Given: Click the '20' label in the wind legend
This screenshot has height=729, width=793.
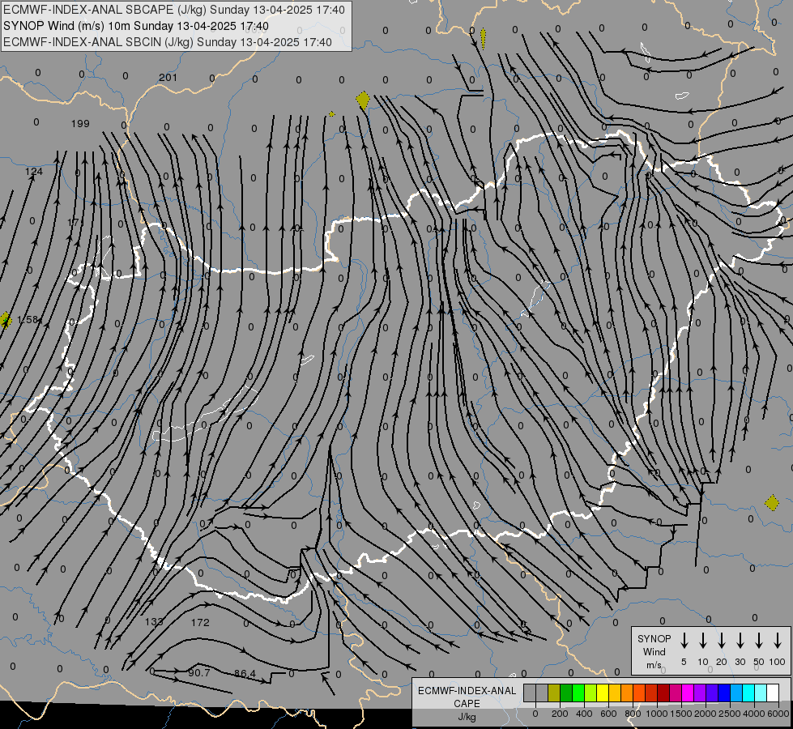Looking at the screenshot, I should point(722,662).
